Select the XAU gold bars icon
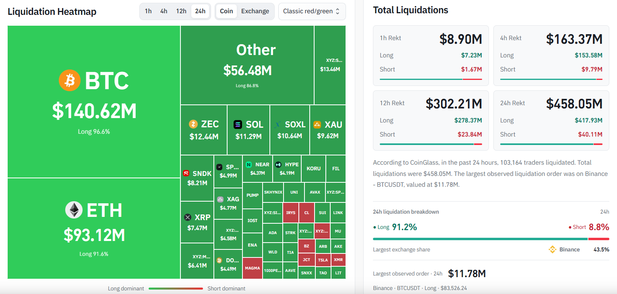 [x=317, y=125]
